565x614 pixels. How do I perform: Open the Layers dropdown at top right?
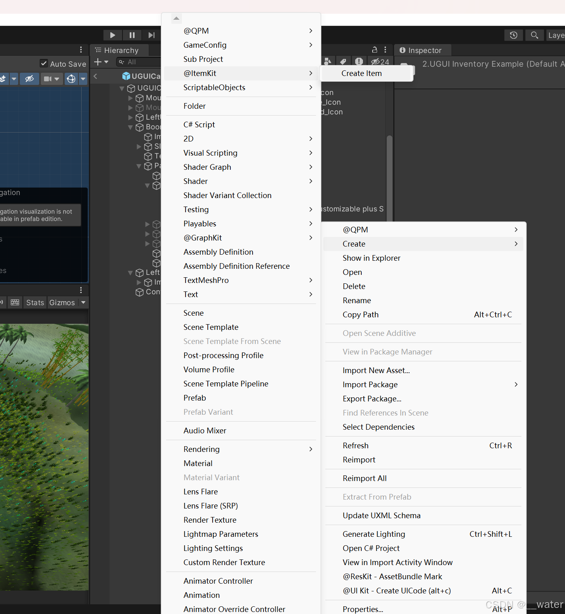point(556,35)
